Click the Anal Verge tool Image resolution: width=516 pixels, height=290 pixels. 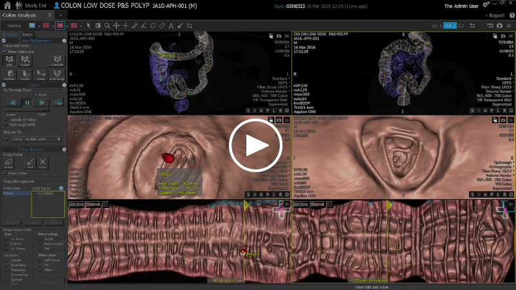click(57, 75)
